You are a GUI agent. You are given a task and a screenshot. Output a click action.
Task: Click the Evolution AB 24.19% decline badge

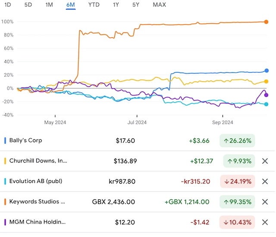[237, 181]
